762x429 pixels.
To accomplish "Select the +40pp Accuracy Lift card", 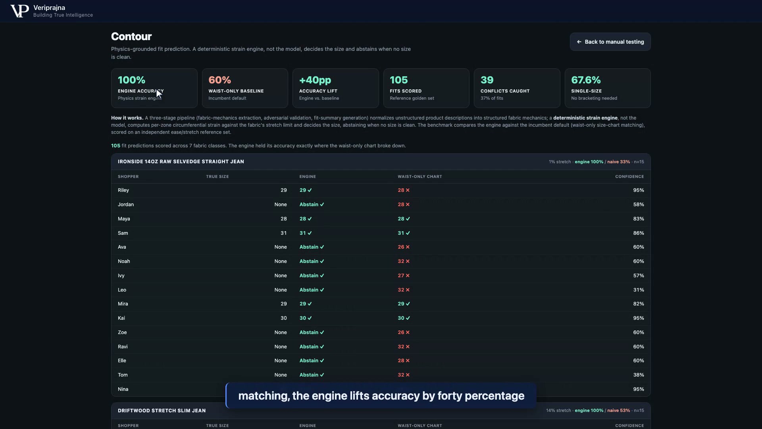I will [335, 88].
